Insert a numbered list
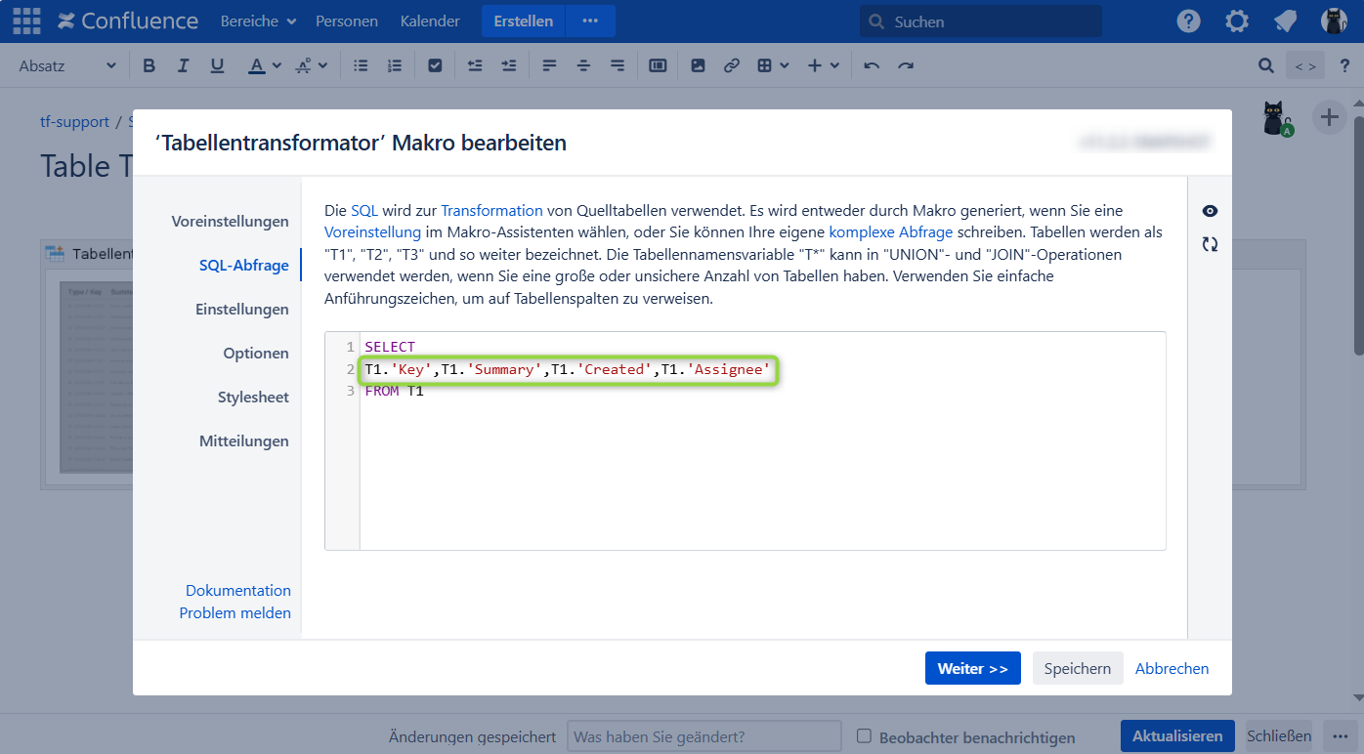 pos(395,65)
